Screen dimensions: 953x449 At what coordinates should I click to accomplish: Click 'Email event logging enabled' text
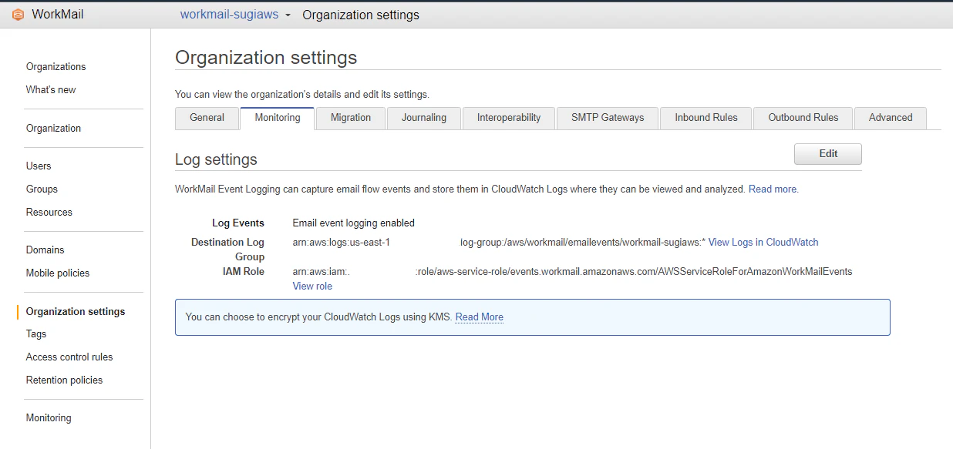tap(353, 223)
